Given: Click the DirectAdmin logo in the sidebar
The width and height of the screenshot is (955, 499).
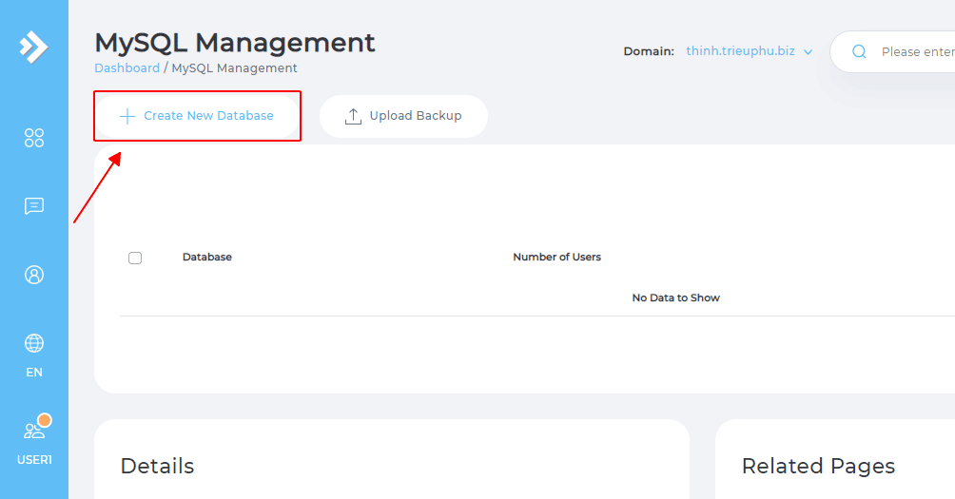Looking at the screenshot, I should click(x=33, y=47).
